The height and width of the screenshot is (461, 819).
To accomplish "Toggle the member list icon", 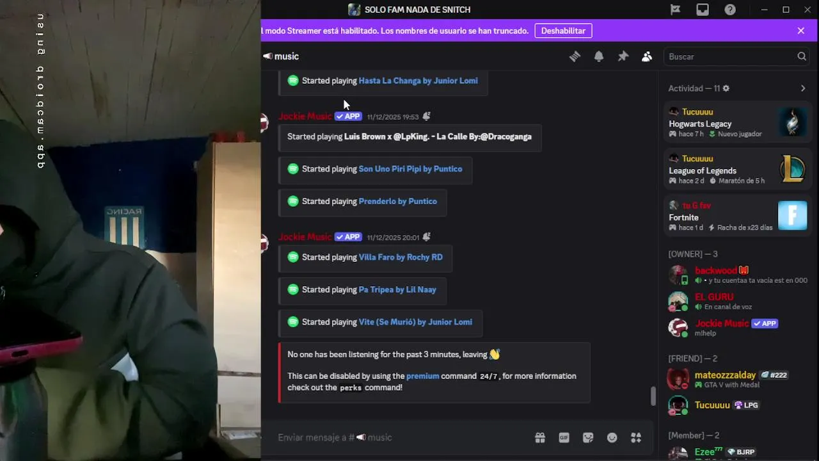I will point(647,56).
